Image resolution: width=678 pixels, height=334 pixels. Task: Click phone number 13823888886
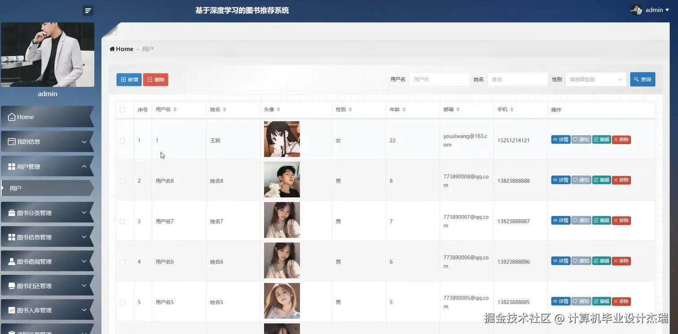pos(513,261)
